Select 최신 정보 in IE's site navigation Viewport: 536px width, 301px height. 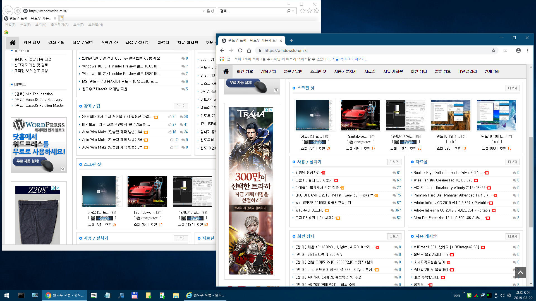32,43
